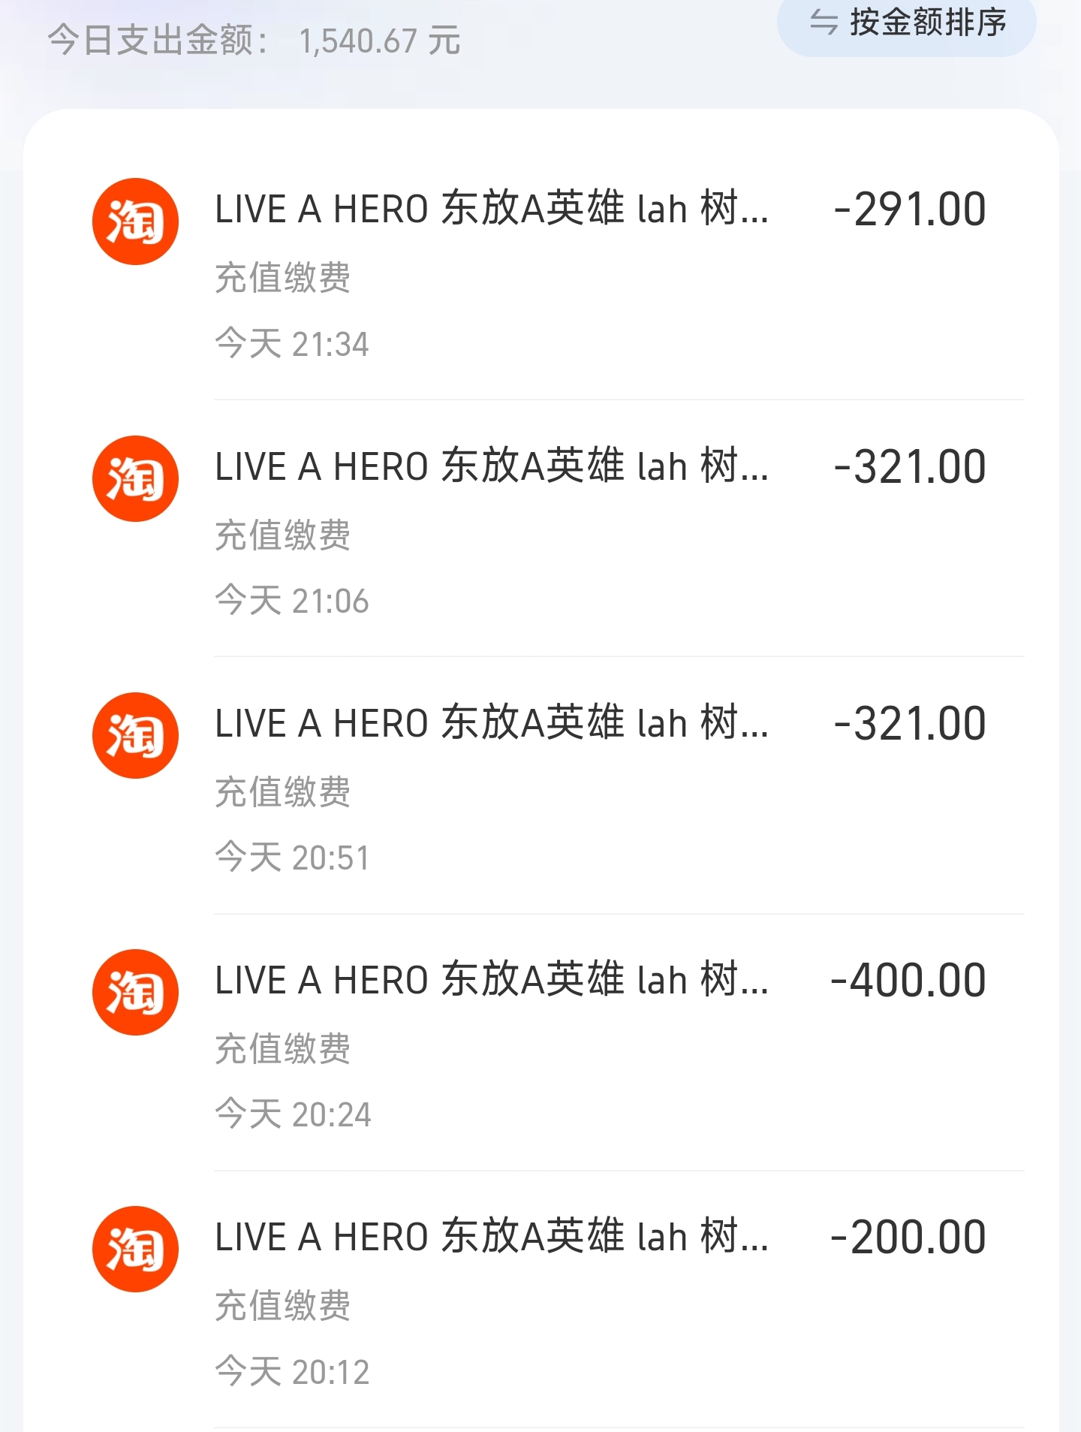Tap Taobao icon of the -400.00 transaction
The width and height of the screenshot is (1081, 1432).
click(x=135, y=992)
